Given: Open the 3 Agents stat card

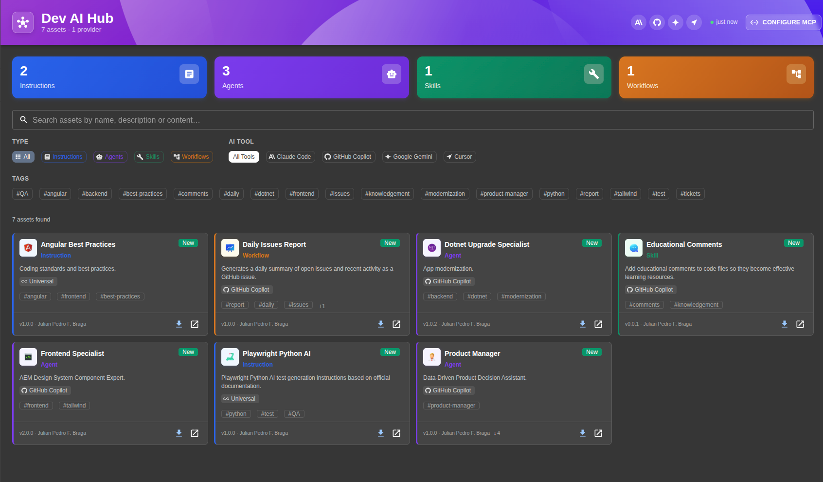Looking at the screenshot, I should [x=311, y=77].
